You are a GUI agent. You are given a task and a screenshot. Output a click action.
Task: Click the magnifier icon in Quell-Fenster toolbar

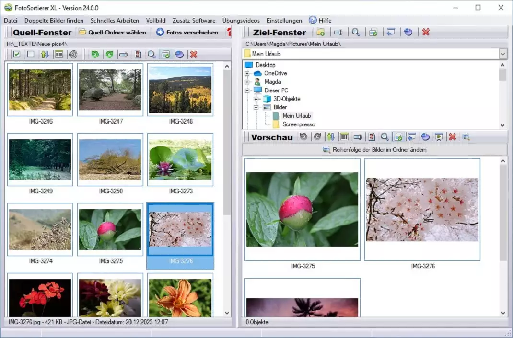pyautogui.click(x=152, y=54)
